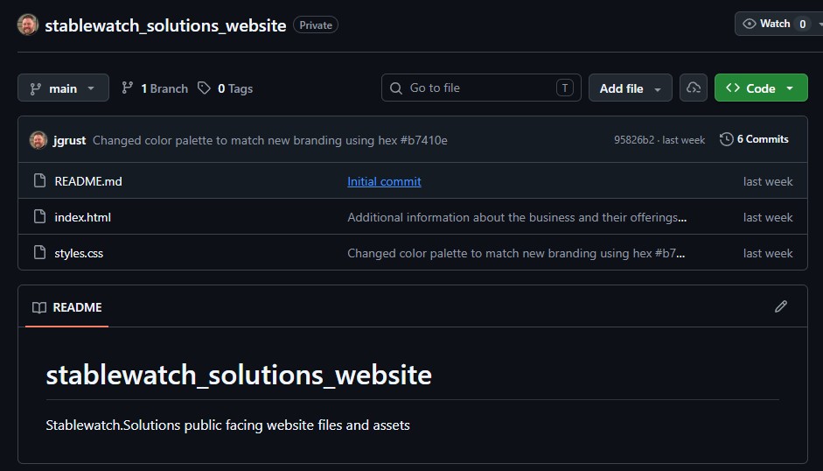Open the styles.css file
Viewport: 823px width, 471px height.
coord(79,253)
